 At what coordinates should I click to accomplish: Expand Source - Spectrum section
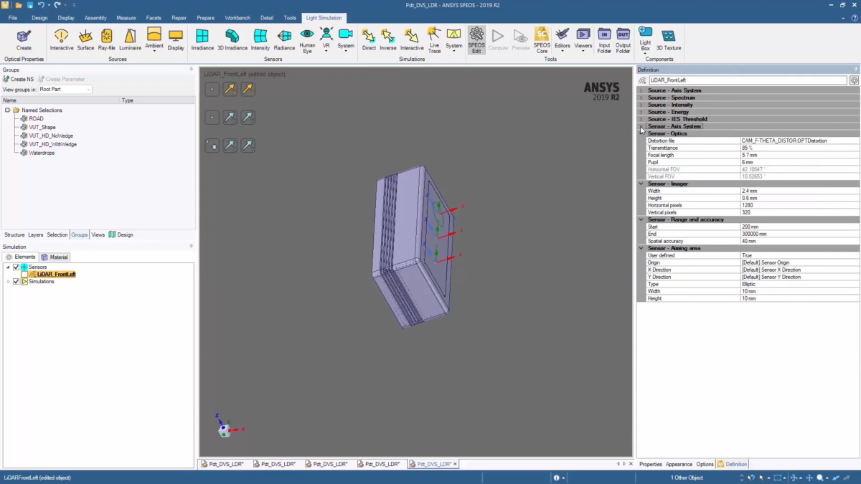641,98
